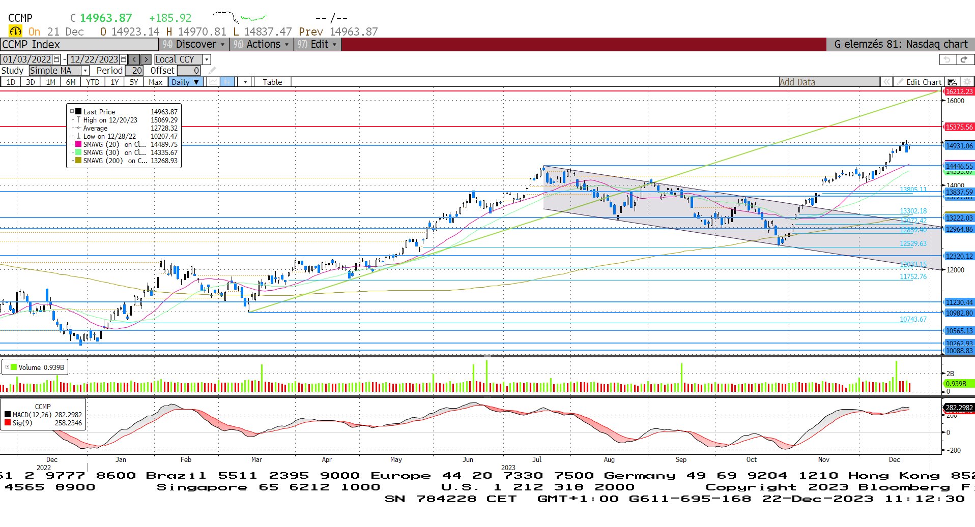975x527 pixels.
Task: Click the redo arrow icon
Action: (x=963, y=59)
